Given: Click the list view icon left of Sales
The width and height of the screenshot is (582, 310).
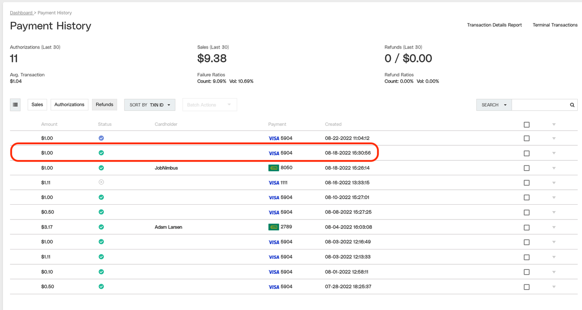Looking at the screenshot, I should click(x=15, y=104).
